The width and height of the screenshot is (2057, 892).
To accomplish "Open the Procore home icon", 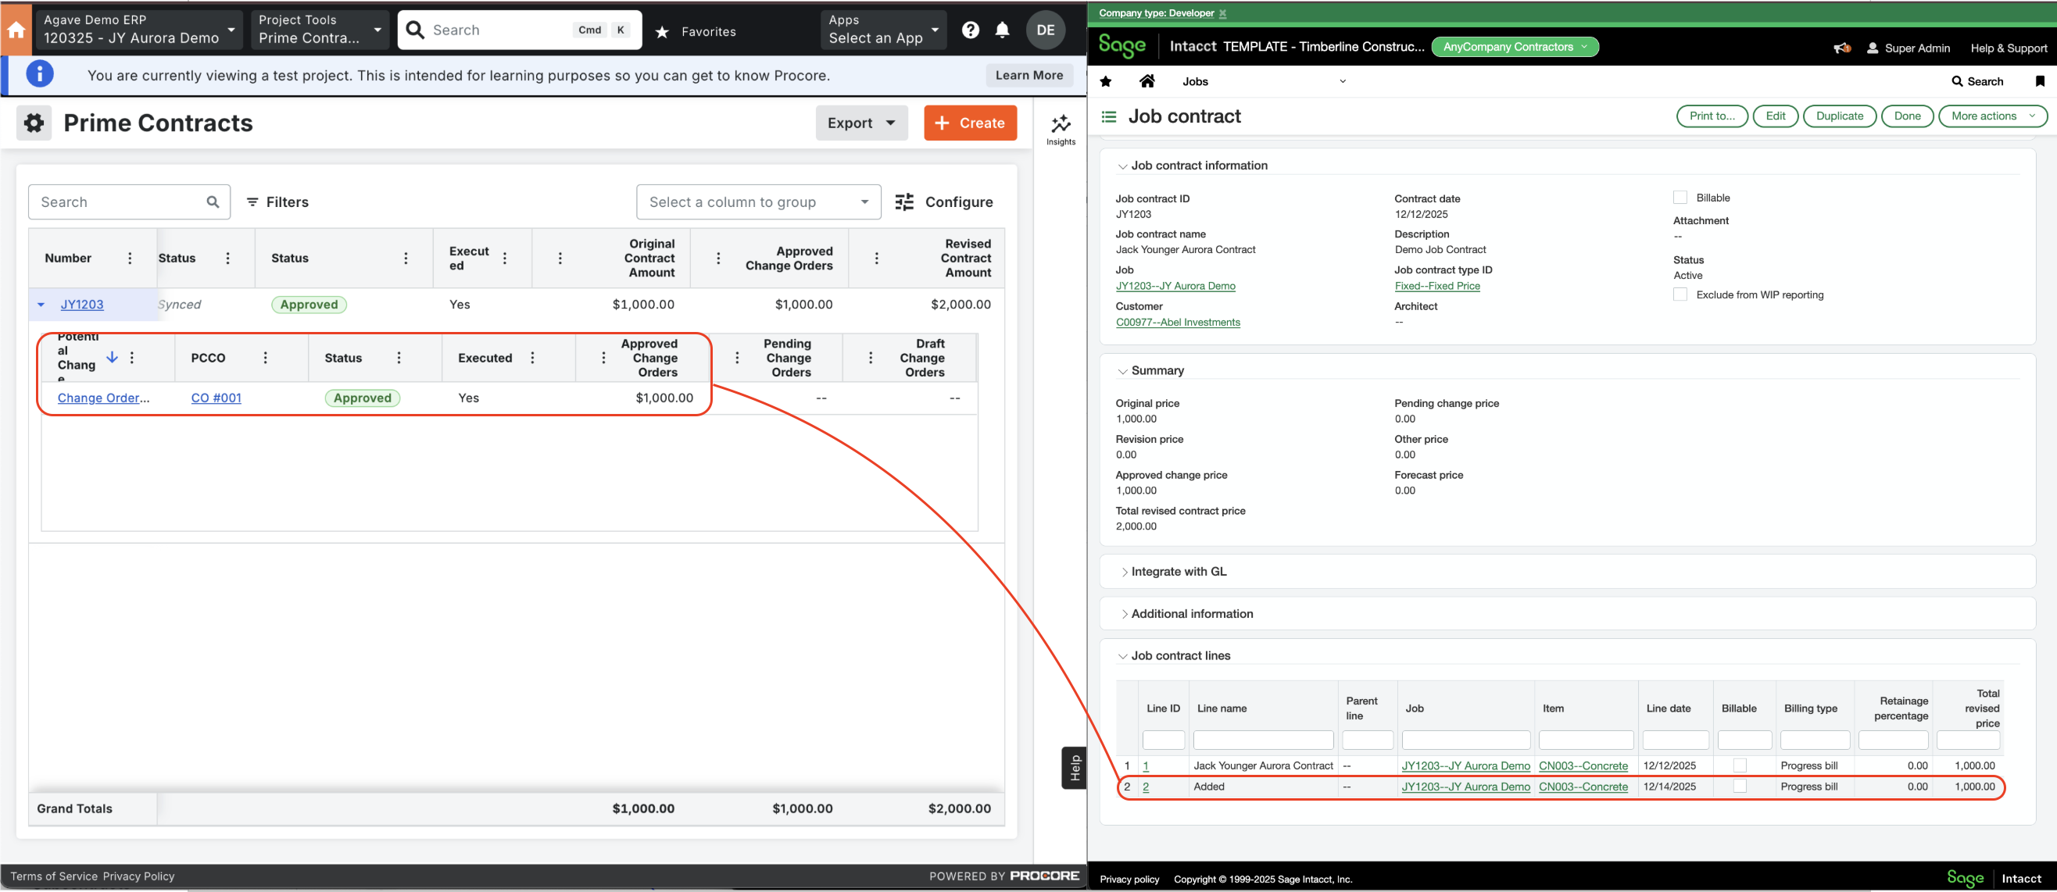I will click(x=16, y=30).
